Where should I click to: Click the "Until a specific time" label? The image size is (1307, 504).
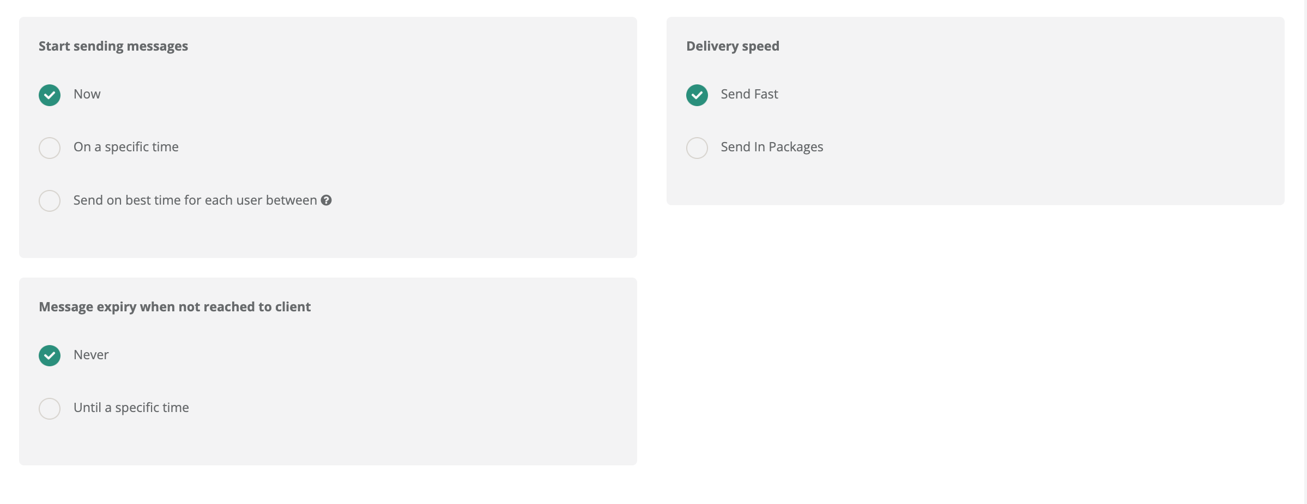131,408
